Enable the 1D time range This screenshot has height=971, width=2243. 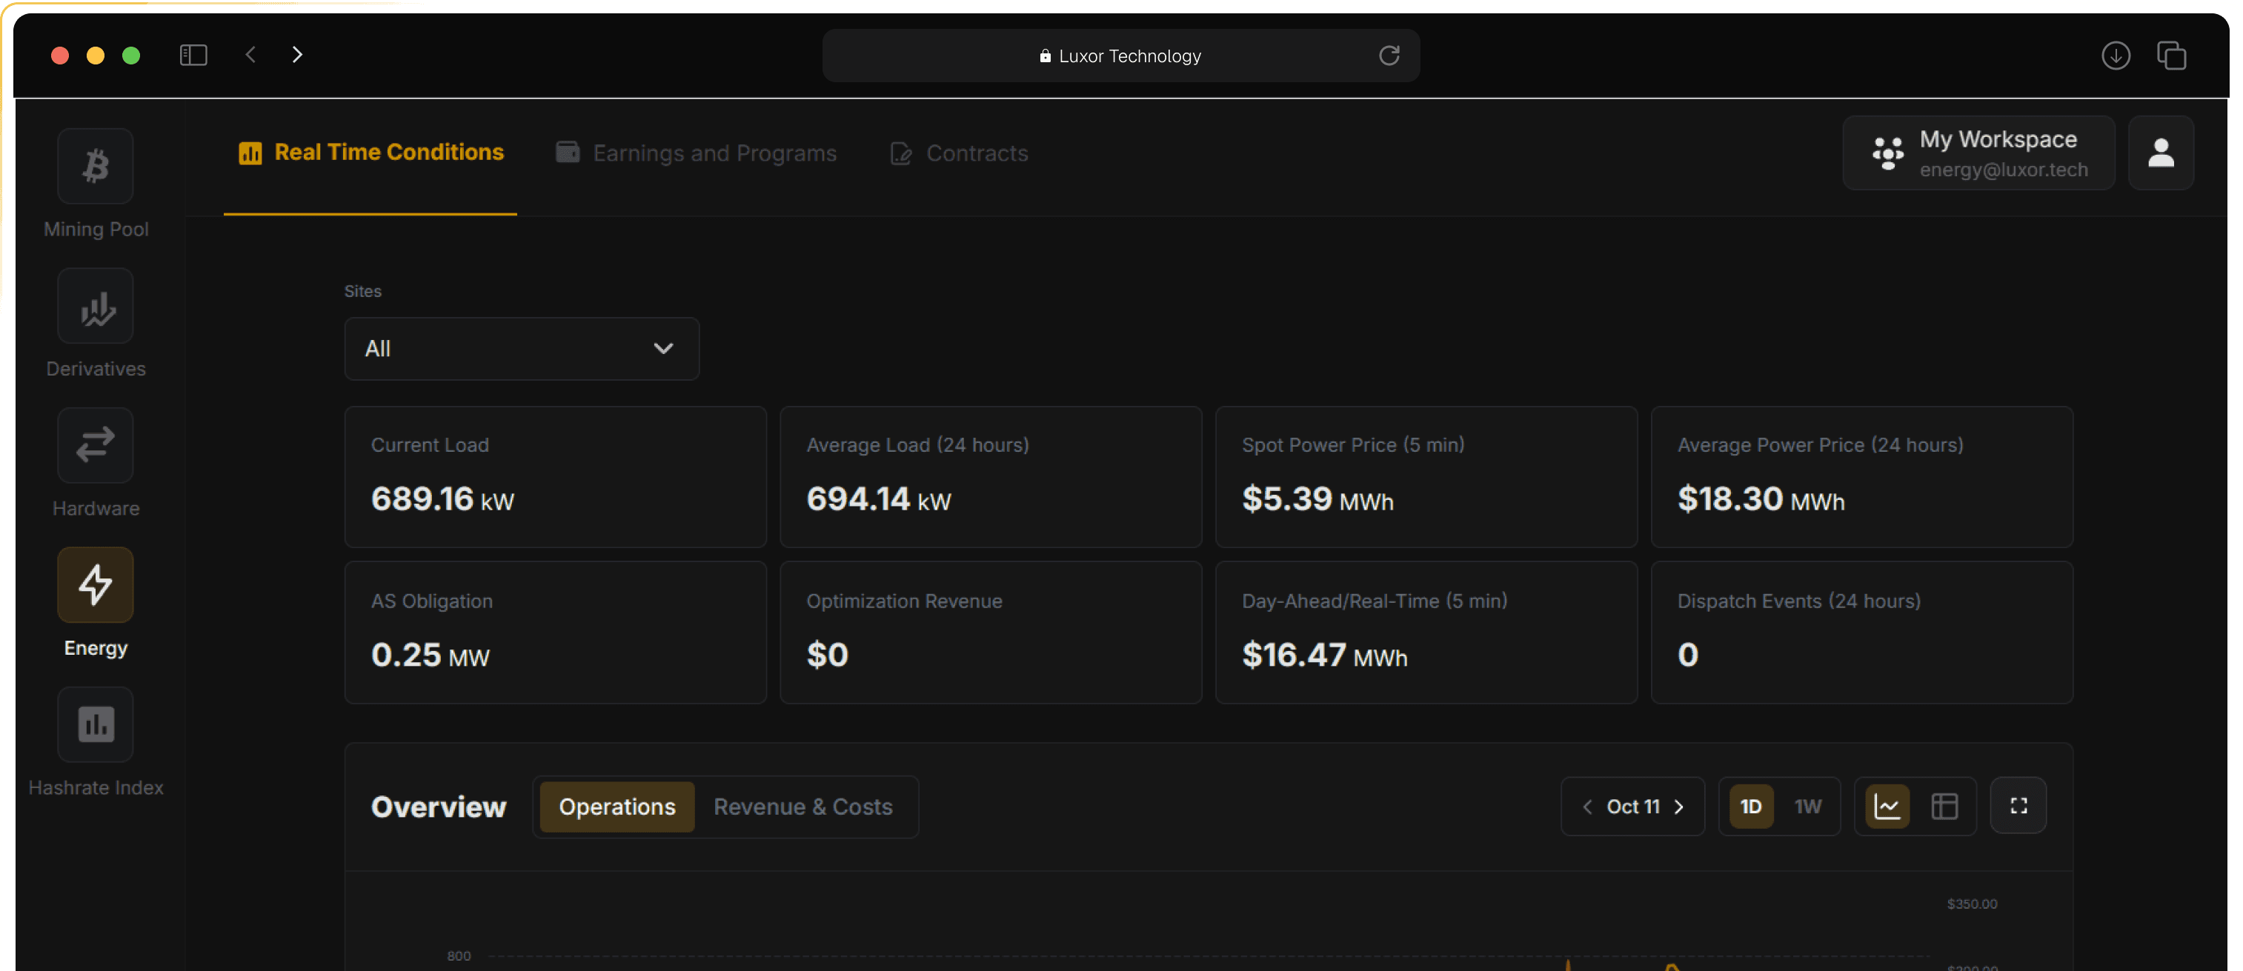(x=1751, y=806)
